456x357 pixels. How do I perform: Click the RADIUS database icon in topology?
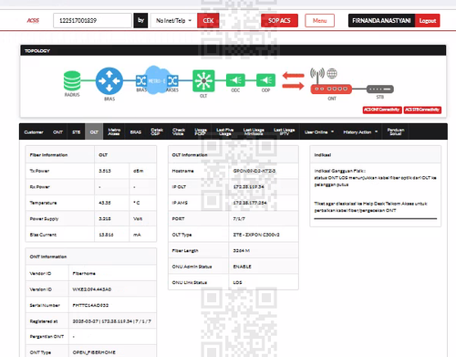click(72, 80)
